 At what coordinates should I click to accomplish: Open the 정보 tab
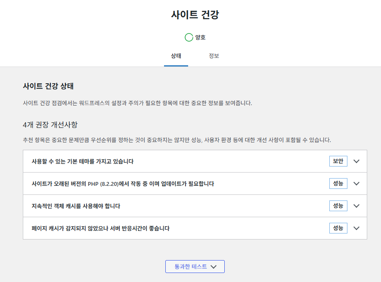214,56
